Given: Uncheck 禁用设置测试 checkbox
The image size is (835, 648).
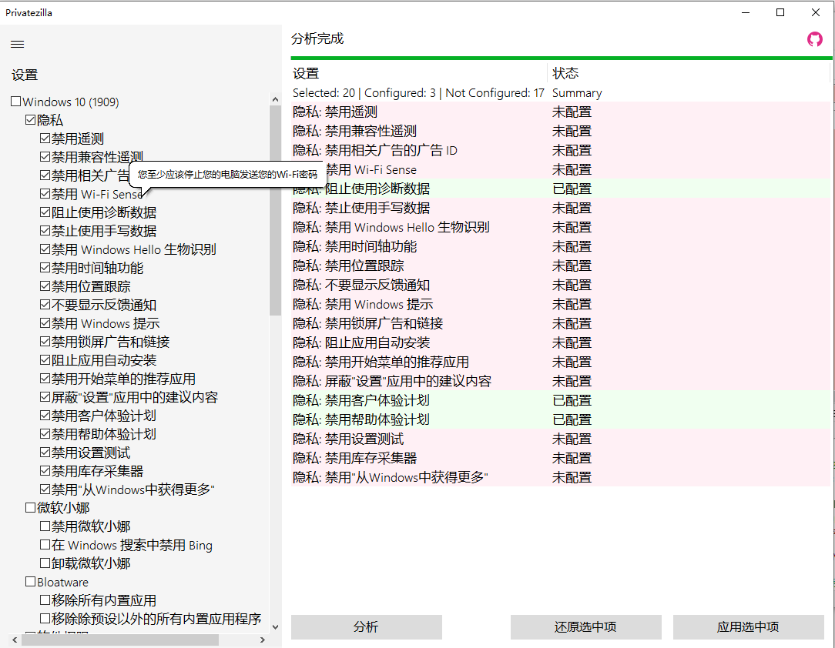Looking at the screenshot, I should click(45, 453).
